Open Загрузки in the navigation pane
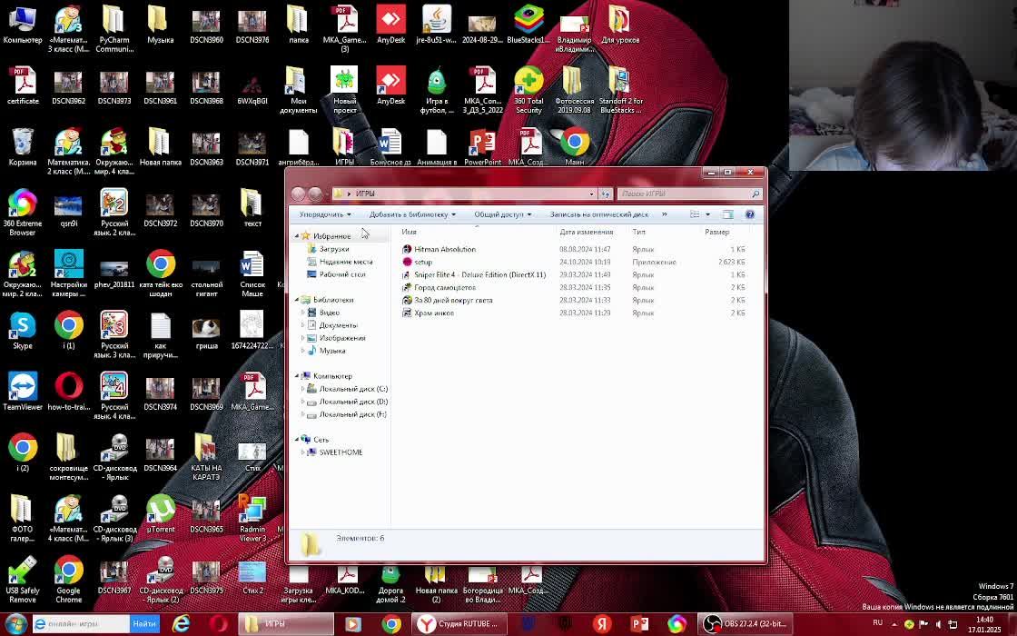Viewport: 1017px width, 636px height. [333, 249]
